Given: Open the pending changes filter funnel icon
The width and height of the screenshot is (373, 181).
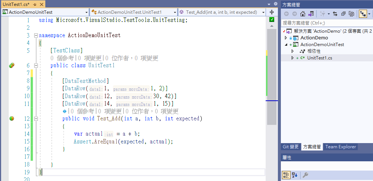Looking at the screenshot, I should coord(322,14).
